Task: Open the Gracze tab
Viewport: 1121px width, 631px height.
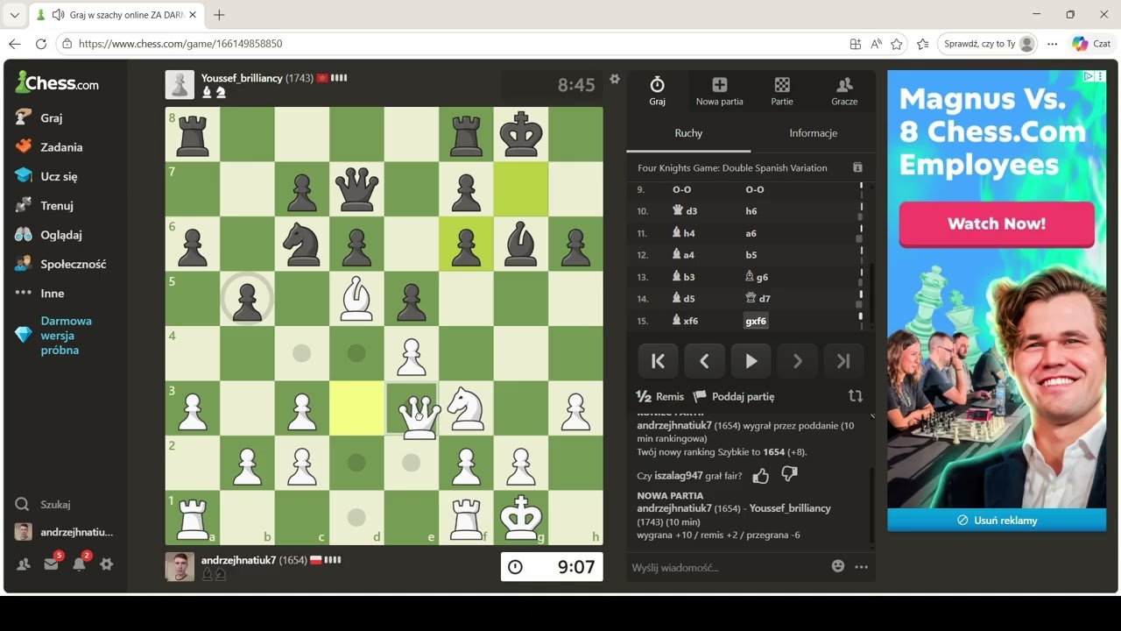Action: pyautogui.click(x=844, y=91)
